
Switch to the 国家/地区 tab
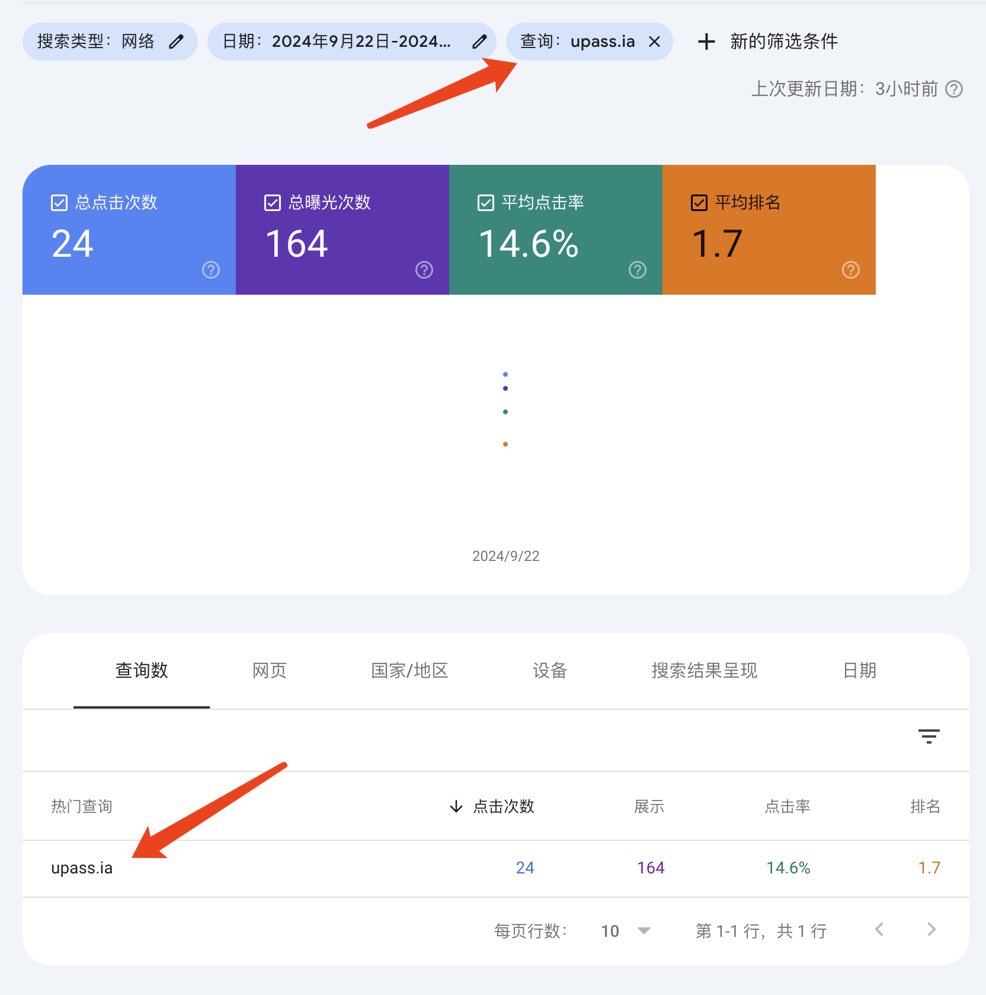tap(409, 671)
